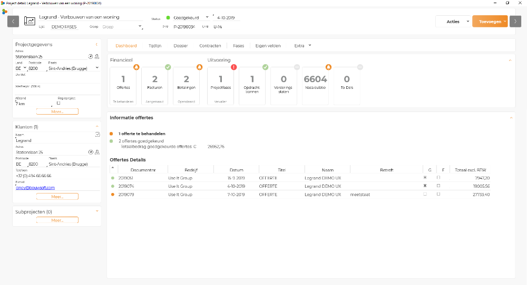
Task: Open the Acties dropdown
Action: coord(453,22)
